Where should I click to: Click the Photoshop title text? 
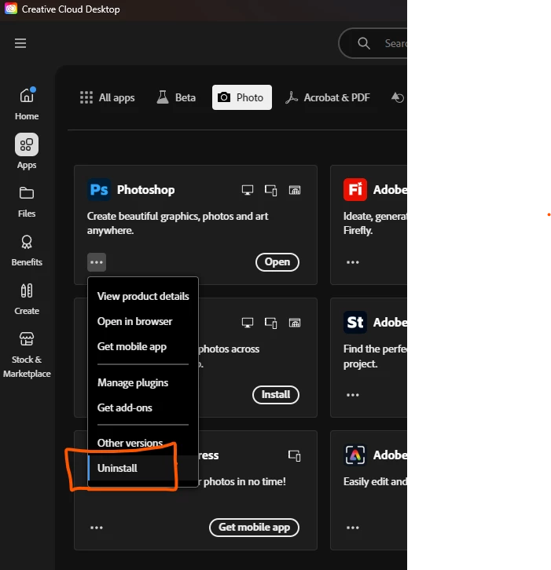coord(145,190)
